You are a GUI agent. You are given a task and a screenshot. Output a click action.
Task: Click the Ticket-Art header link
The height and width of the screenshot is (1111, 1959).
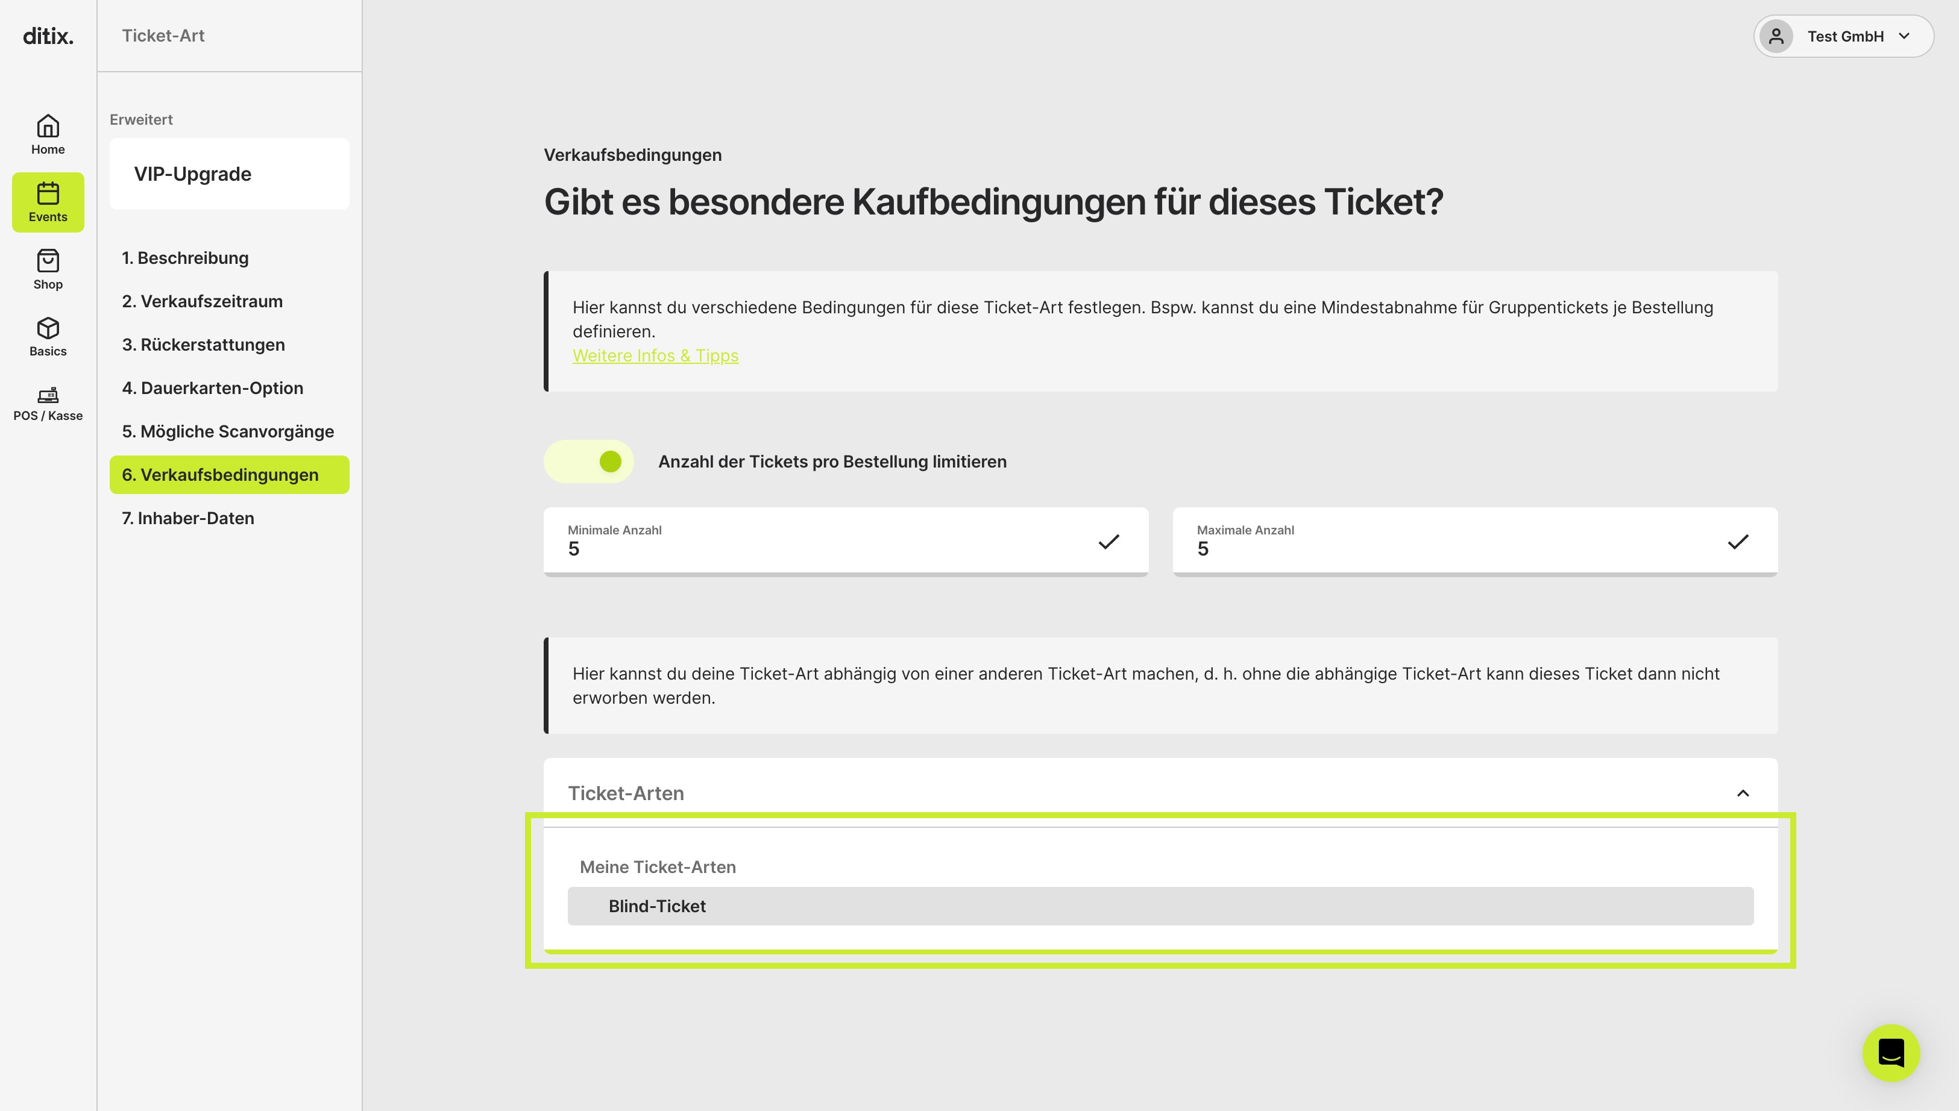(x=163, y=36)
